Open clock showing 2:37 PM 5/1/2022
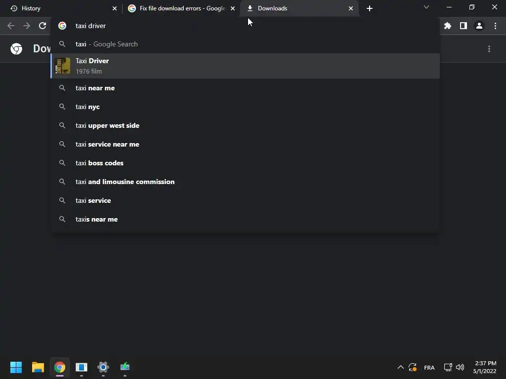Viewport: 506px width, 379px height. 485,367
